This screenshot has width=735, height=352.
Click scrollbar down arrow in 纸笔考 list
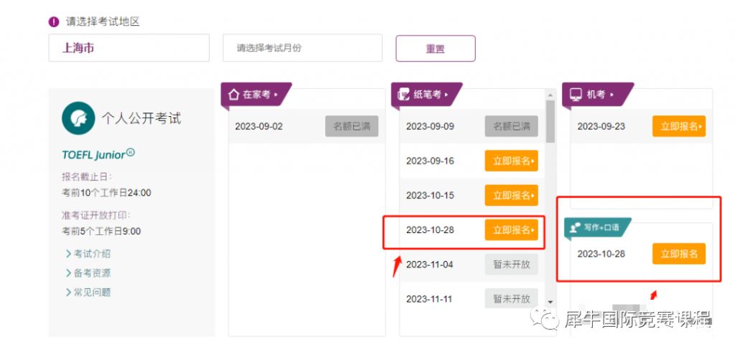[551, 303]
